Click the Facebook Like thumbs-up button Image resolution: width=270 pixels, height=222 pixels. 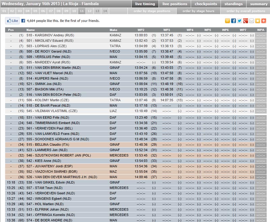pyautogui.click(x=12, y=21)
